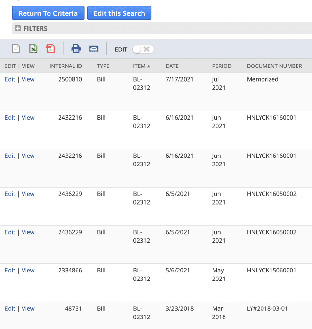The height and width of the screenshot is (329, 312).
Task: Sort by INTERNAL ID column header
Action: pyautogui.click(x=66, y=66)
